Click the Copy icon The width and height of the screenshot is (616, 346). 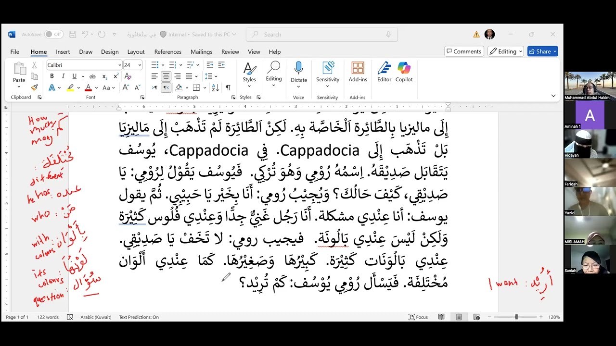34,76
